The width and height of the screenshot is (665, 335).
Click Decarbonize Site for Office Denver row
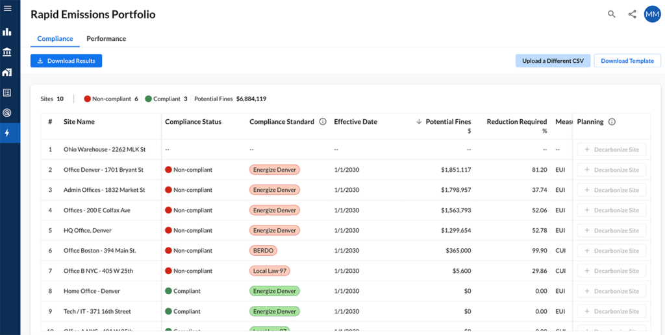coord(611,170)
